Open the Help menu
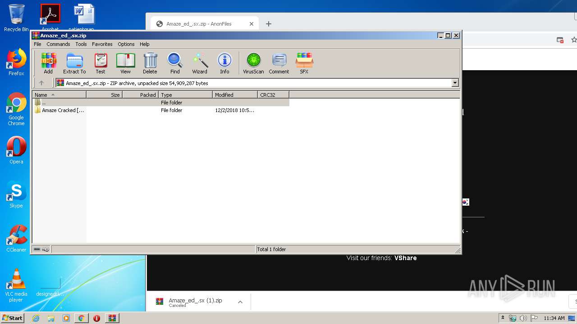The height and width of the screenshot is (324, 577). [144, 44]
